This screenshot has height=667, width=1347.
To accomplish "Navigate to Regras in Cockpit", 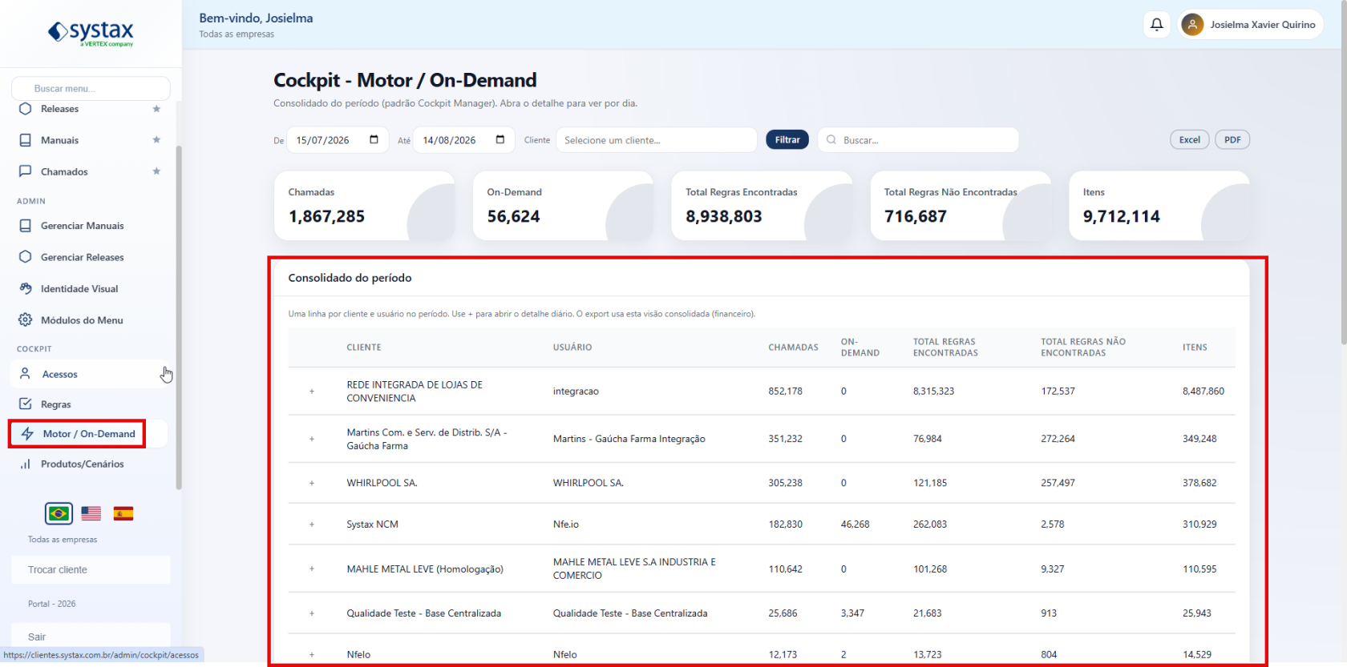I will pyautogui.click(x=90, y=404).
